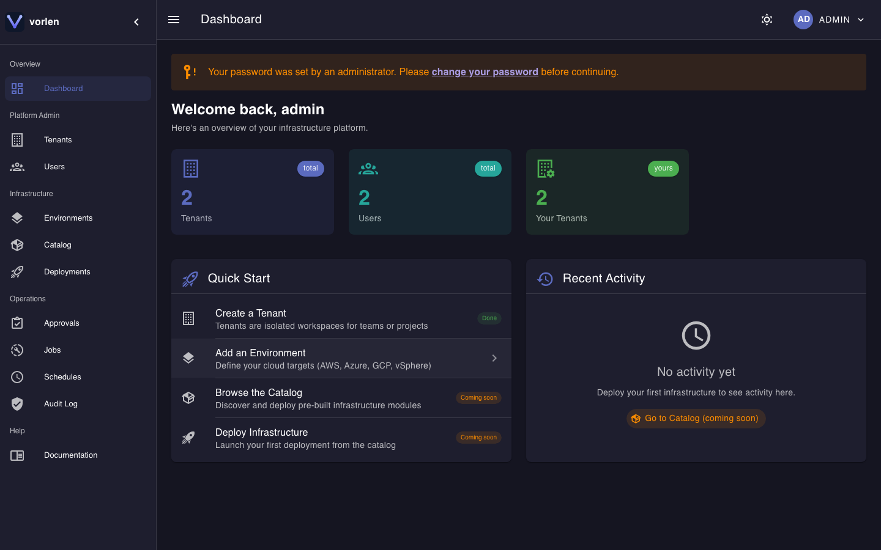Screen dimensions: 881x550
Task: Click the Documentation book icon
Action: [17, 455]
